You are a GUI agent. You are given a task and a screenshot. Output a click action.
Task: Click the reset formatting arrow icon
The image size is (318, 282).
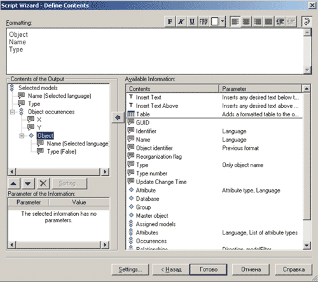(x=307, y=22)
